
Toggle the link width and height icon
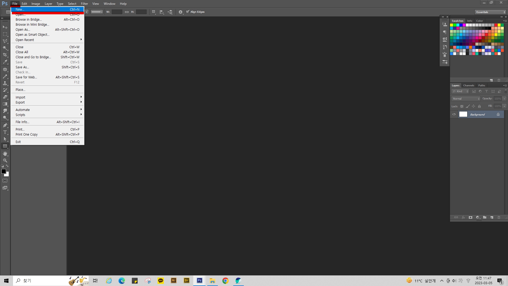coord(127,12)
